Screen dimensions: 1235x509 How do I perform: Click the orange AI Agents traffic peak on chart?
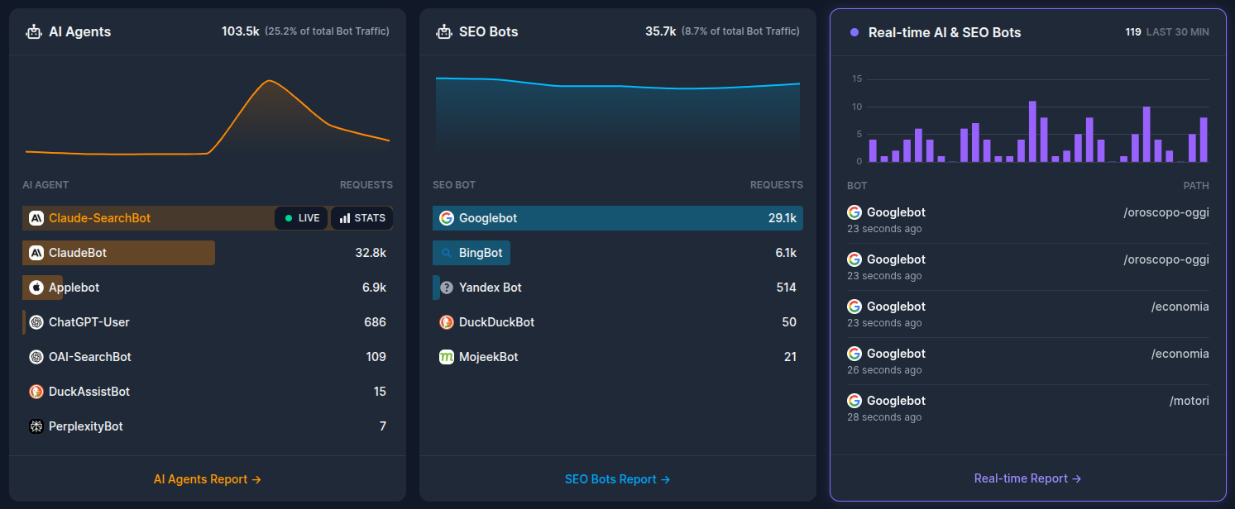pos(269,81)
